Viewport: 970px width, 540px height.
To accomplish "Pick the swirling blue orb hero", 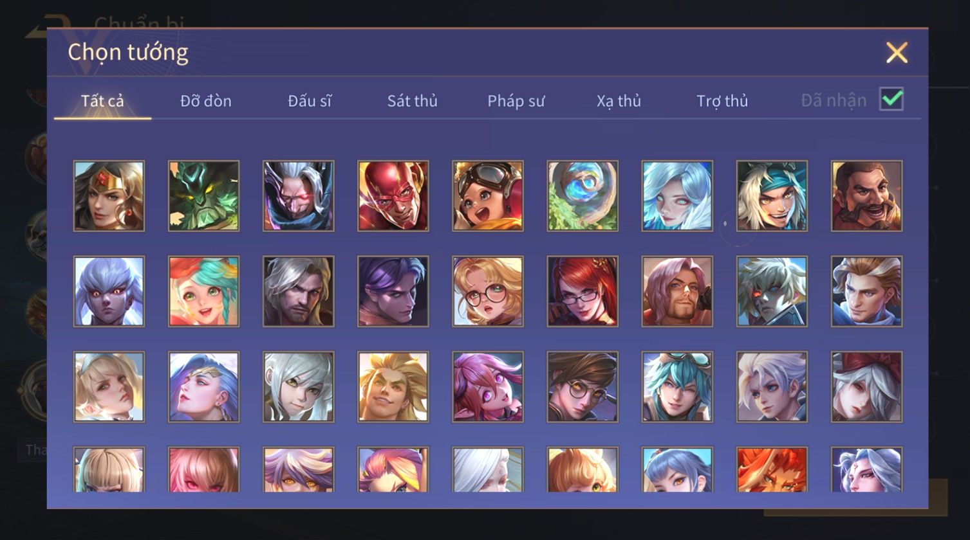I will tap(583, 196).
